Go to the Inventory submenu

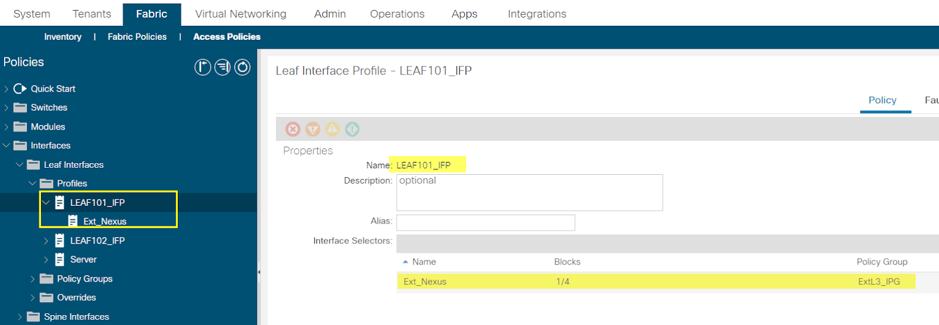[x=63, y=36]
